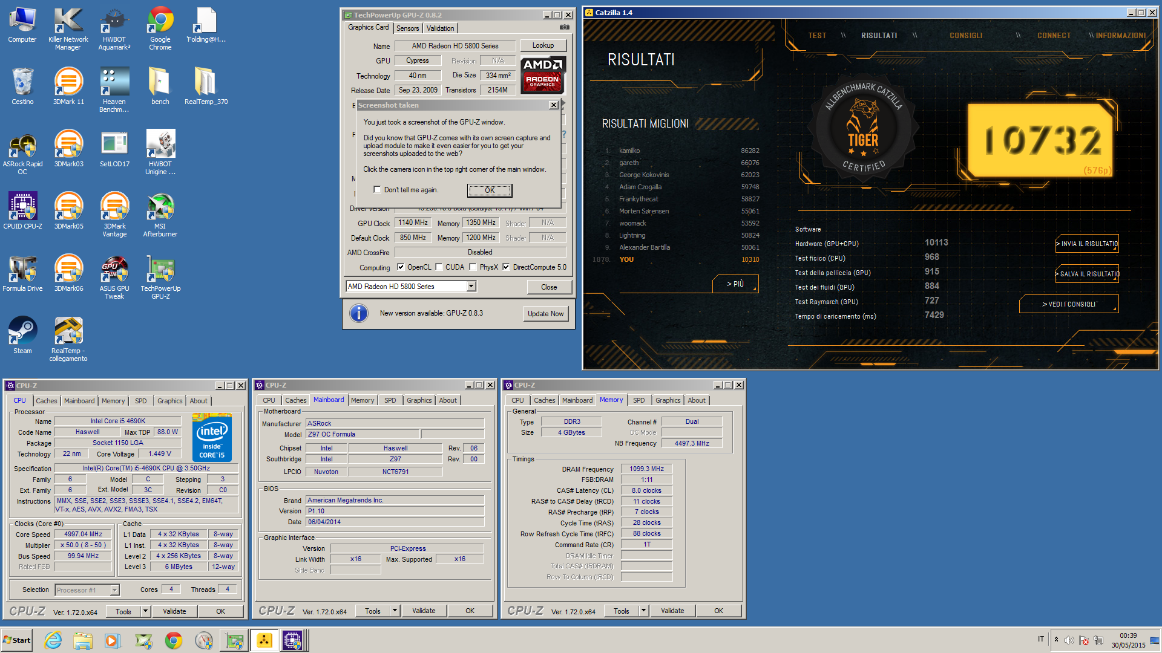Screen dimensions: 1162x653
Task: Open the CONNECT tab in Catzilla
Action: click(1054, 36)
